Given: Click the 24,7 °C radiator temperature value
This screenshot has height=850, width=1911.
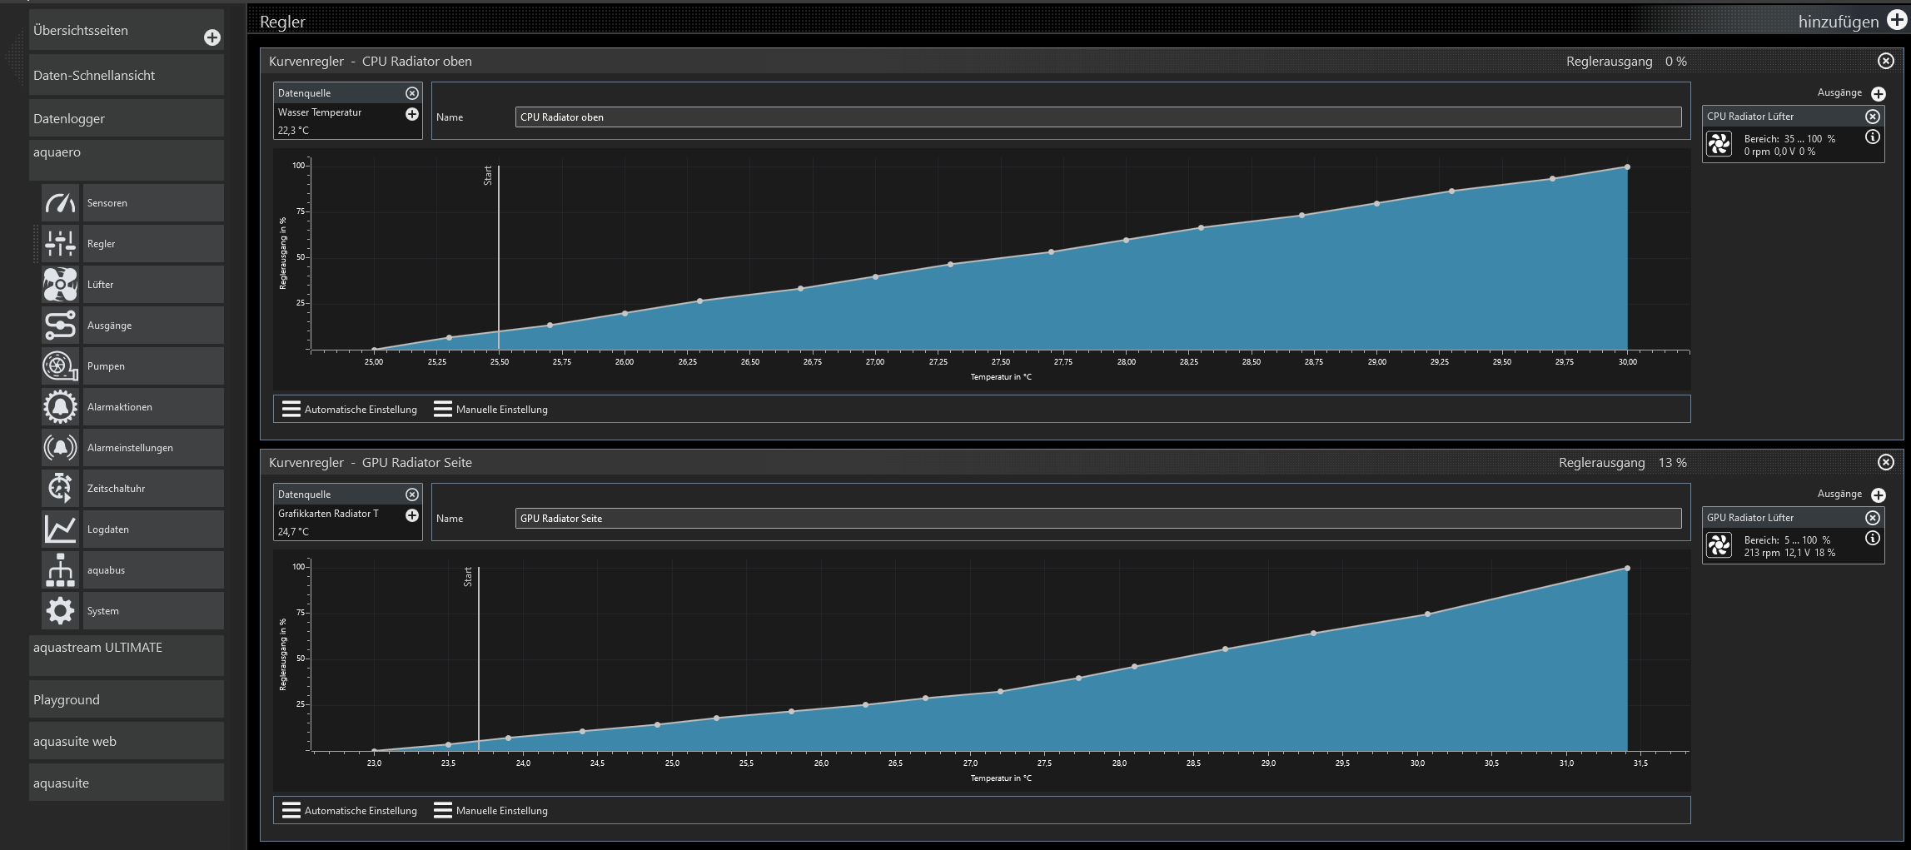Looking at the screenshot, I should pos(293,532).
